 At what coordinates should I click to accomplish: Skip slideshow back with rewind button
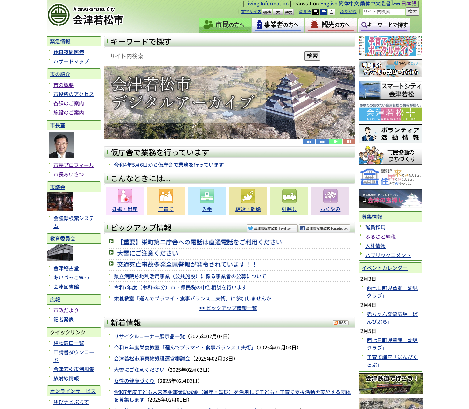pyautogui.click(x=309, y=142)
